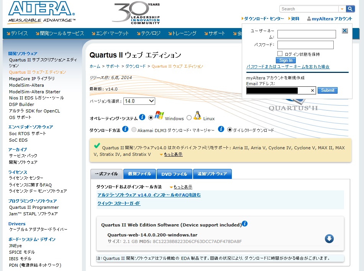Close the login popup panel
The image size is (364, 271).
(345, 31)
